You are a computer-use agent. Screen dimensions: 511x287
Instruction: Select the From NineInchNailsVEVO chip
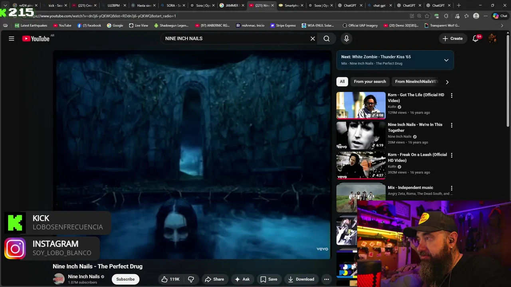click(416, 82)
